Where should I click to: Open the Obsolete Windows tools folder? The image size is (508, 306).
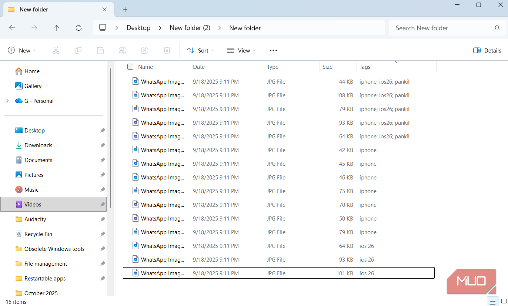tap(53, 249)
